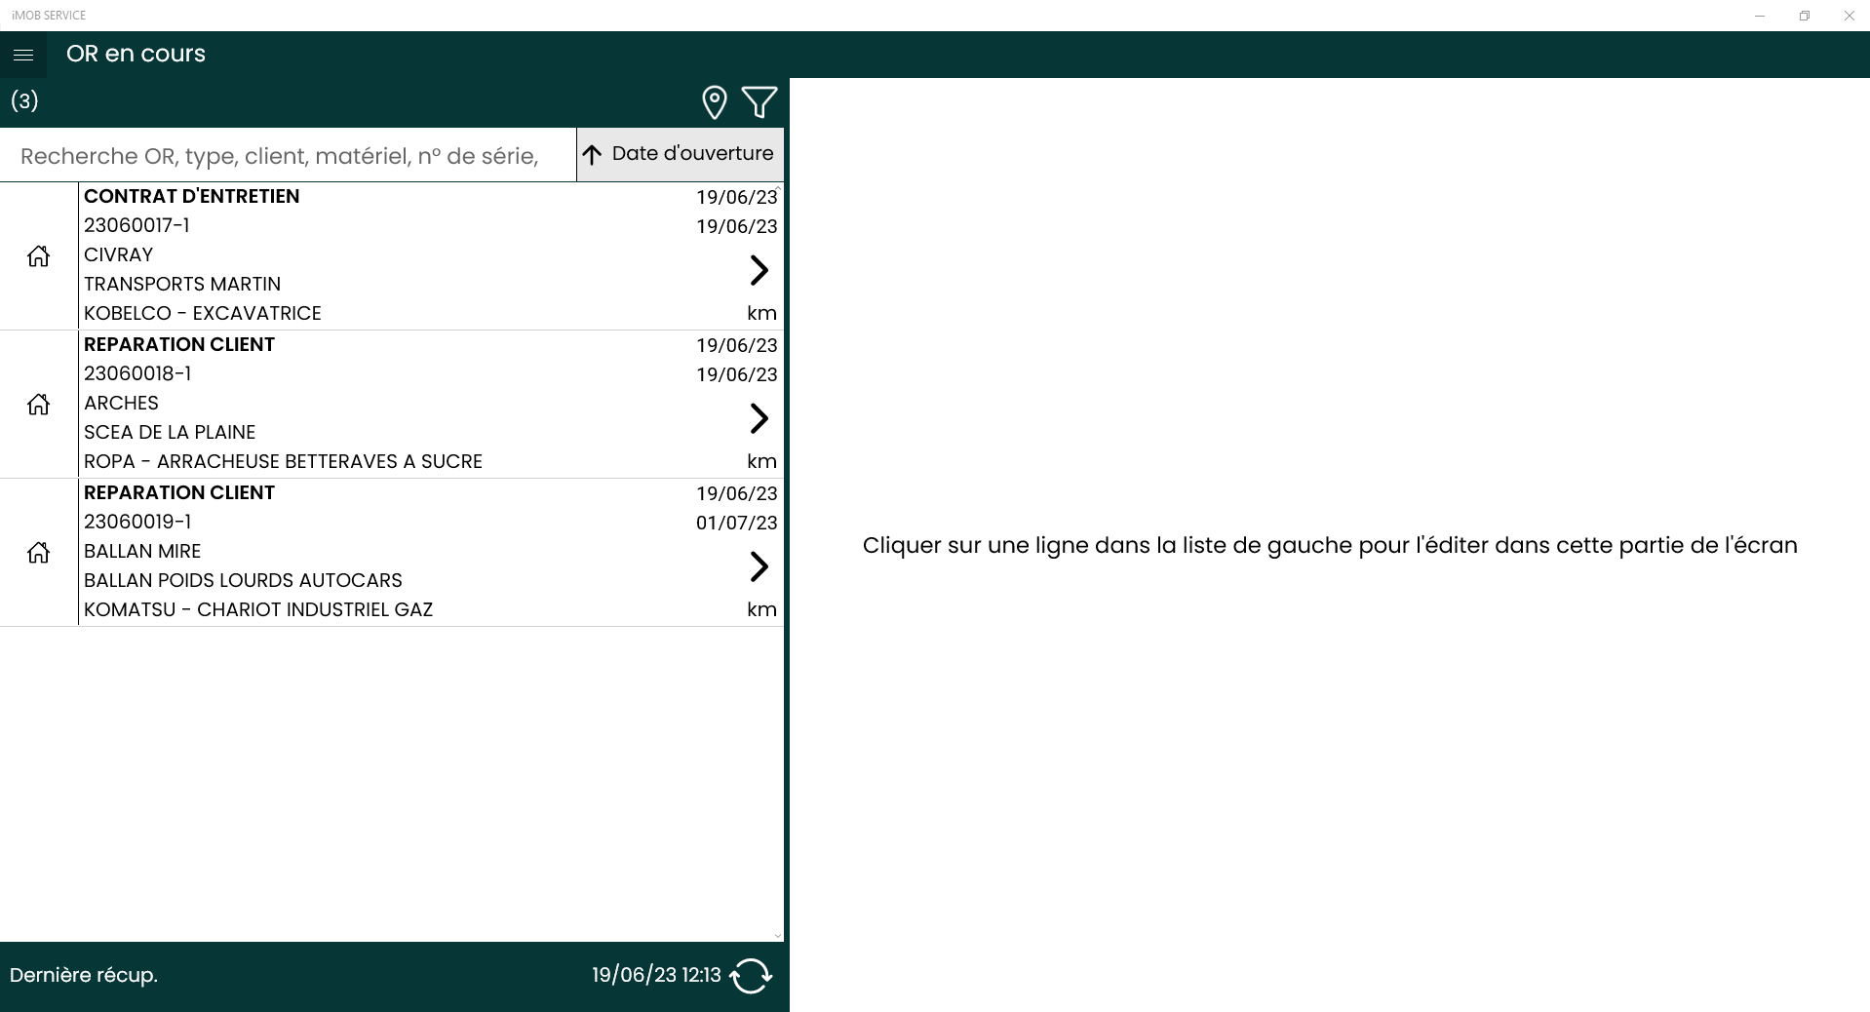1870x1012 pixels.
Task: Click 19/06/23 12:13 sync timestamp
Action: [656, 975]
